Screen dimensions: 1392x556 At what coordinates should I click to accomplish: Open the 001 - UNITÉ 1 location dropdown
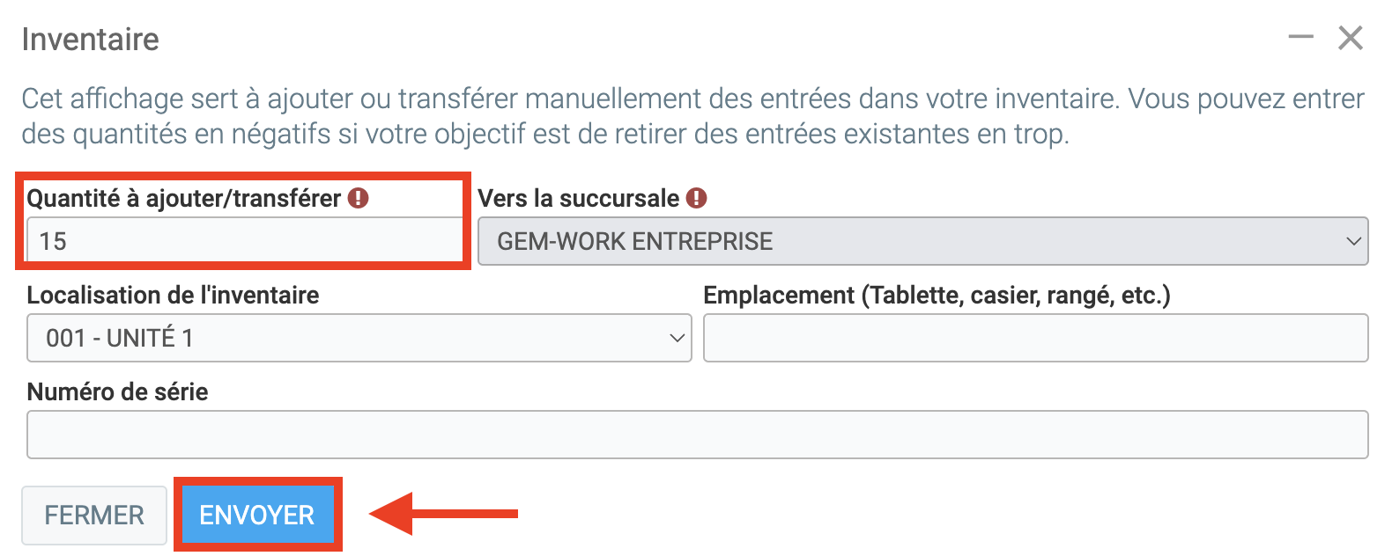[359, 338]
